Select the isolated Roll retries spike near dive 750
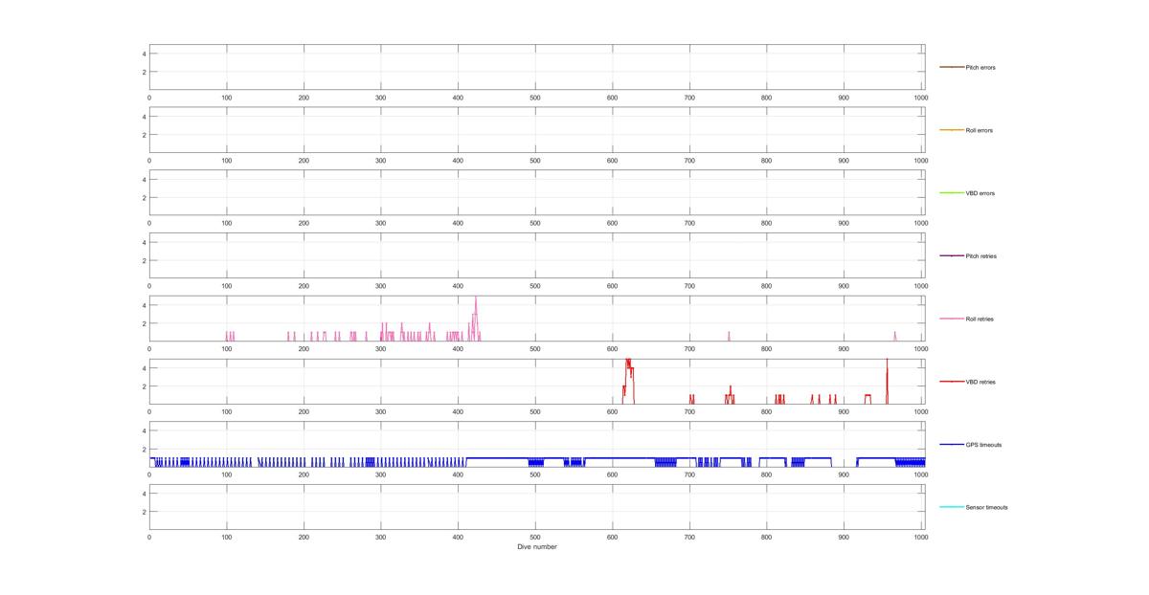The image size is (1149, 595). coord(729,334)
